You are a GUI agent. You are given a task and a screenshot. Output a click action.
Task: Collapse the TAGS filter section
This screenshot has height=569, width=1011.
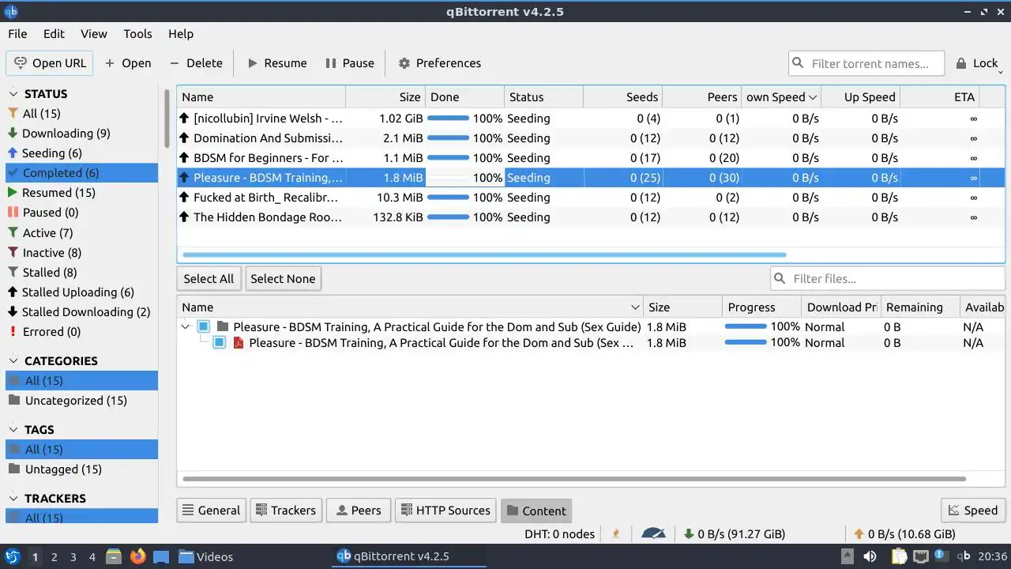point(13,430)
